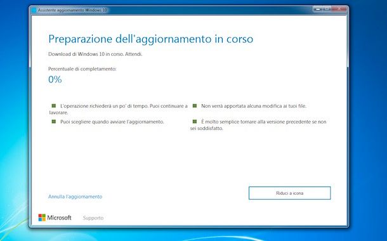Click the Riduci a icona button

click(x=289, y=193)
